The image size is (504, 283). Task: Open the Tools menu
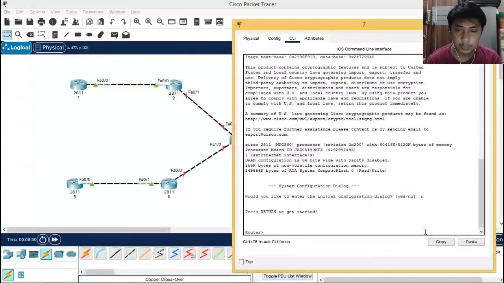(71, 12)
